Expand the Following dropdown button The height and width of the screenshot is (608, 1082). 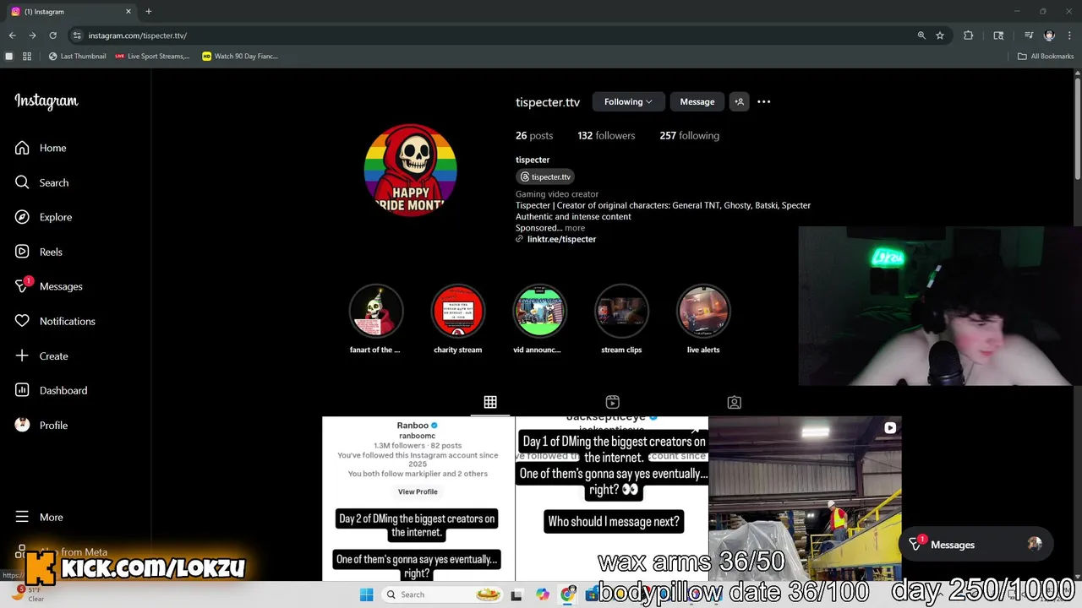[628, 101]
